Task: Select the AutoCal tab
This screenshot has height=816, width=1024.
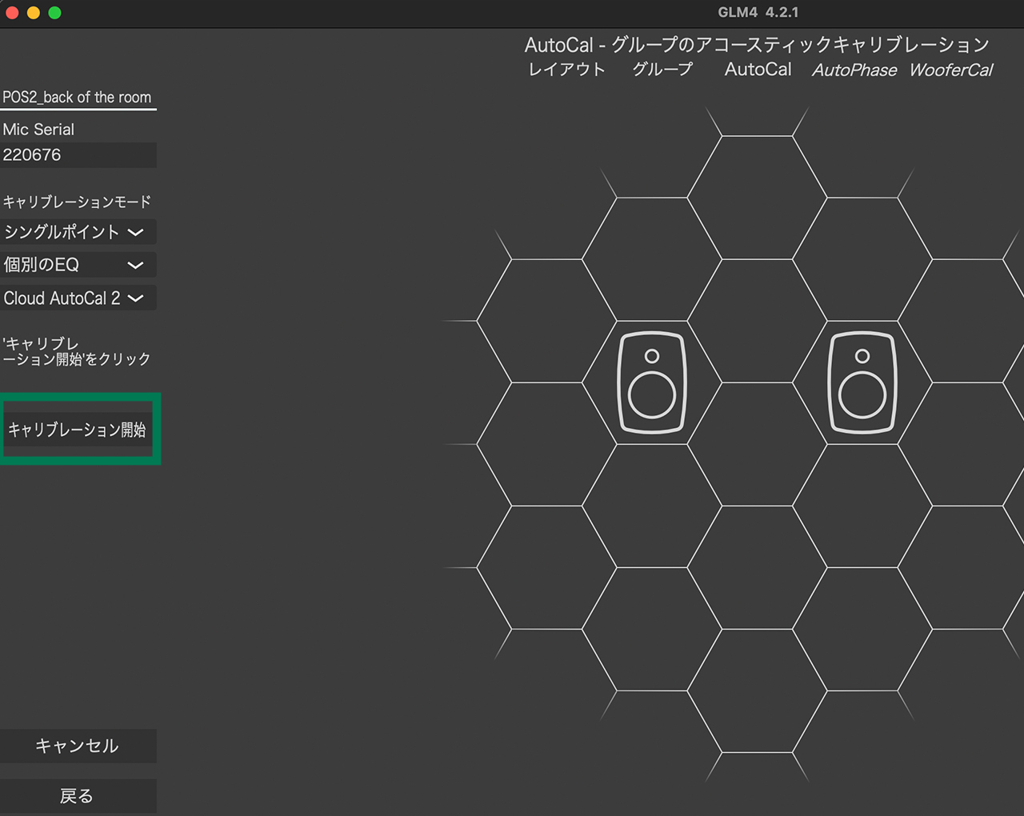Action: 757,70
